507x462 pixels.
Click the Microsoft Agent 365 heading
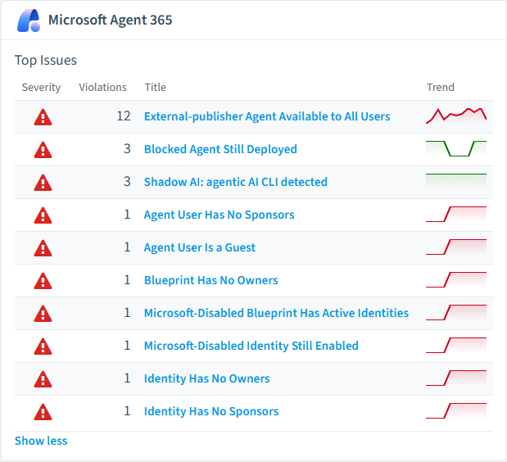click(x=111, y=20)
